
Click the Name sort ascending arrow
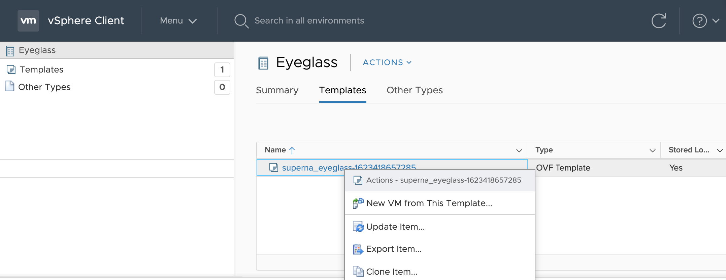(292, 150)
